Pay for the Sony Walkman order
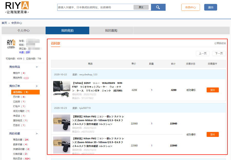The height and width of the screenshot is (160, 231). [213, 90]
